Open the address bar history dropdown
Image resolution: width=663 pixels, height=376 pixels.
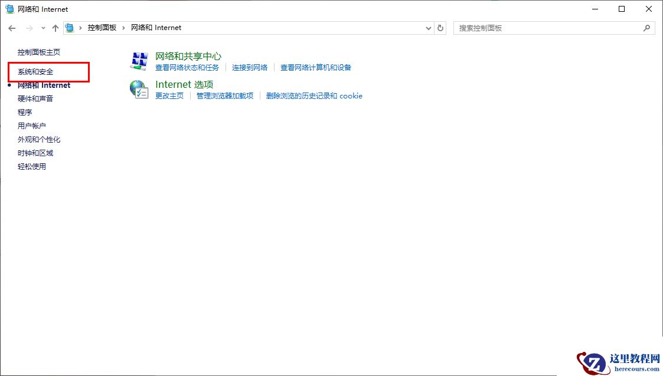coord(429,28)
